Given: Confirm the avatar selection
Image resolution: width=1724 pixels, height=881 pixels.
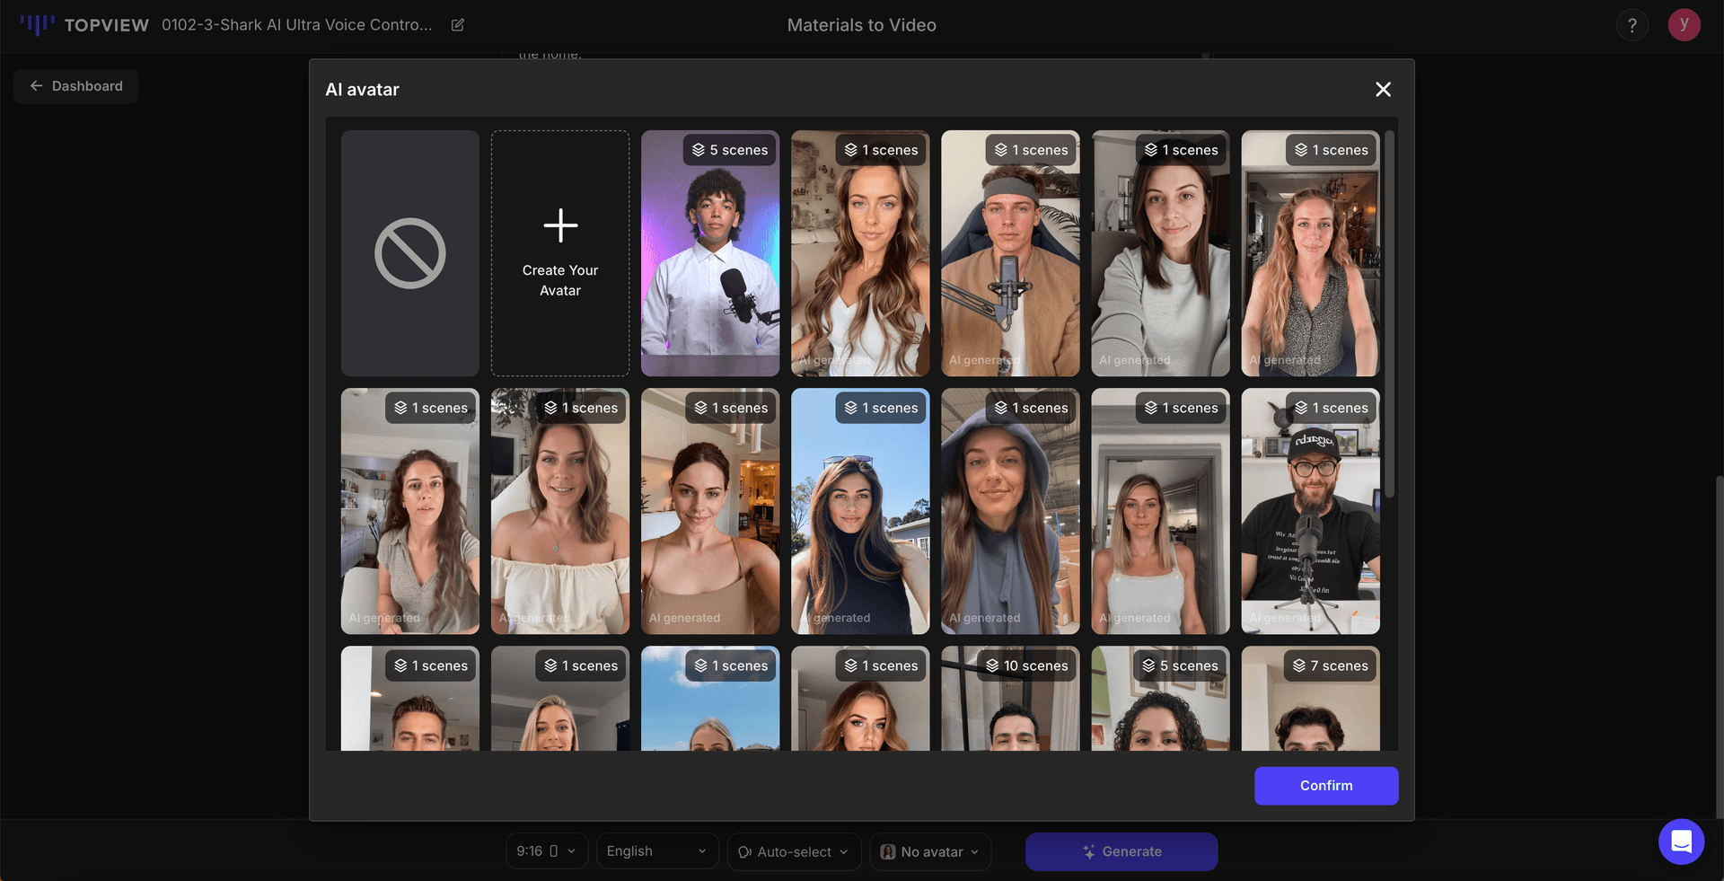Looking at the screenshot, I should pyautogui.click(x=1325, y=786).
